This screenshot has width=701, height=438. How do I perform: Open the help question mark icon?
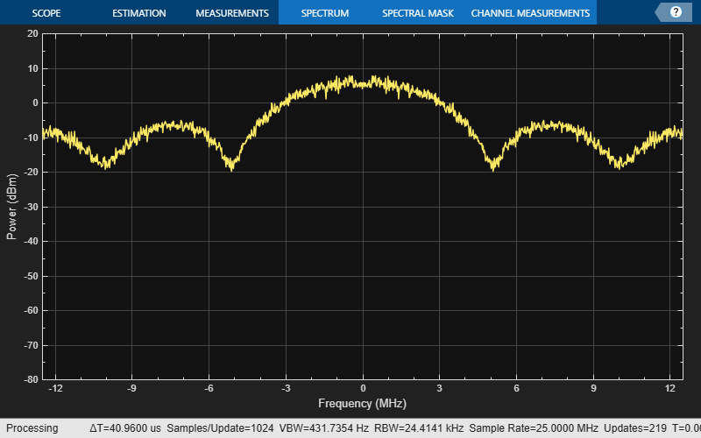tap(676, 12)
